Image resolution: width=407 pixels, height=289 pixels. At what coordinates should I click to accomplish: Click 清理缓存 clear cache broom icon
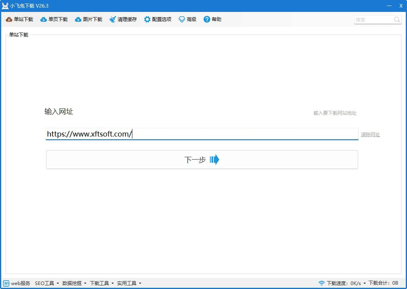113,19
